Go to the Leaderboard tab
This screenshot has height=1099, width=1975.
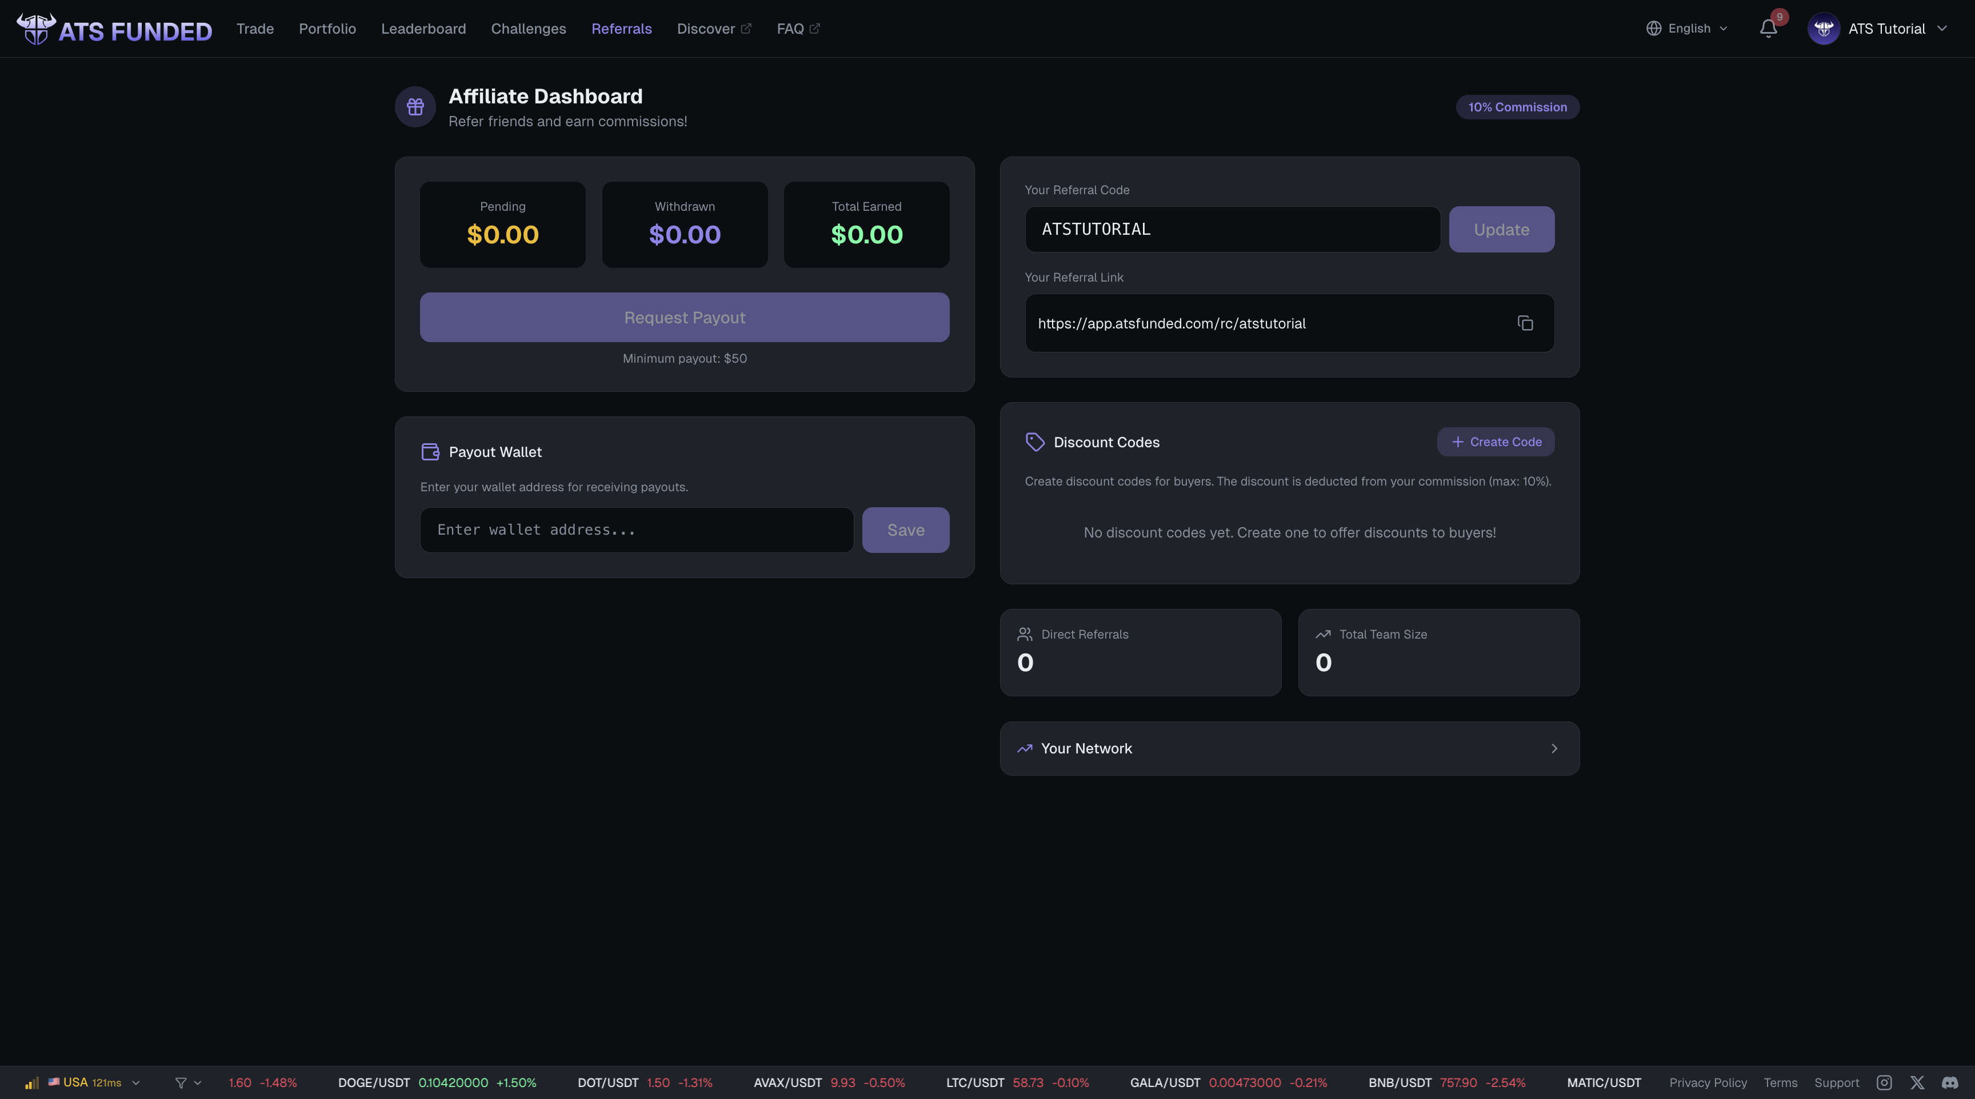click(423, 29)
